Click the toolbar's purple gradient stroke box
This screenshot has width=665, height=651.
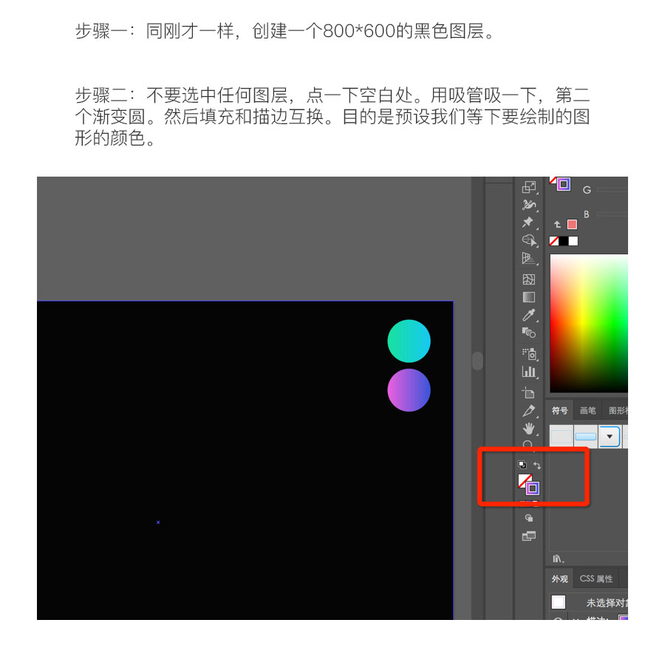tap(533, 488)
